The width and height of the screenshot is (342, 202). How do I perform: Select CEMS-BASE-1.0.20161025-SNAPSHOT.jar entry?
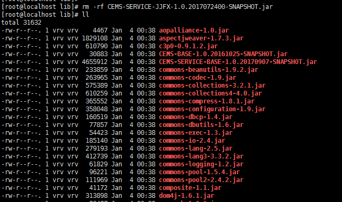click(223, 54)
